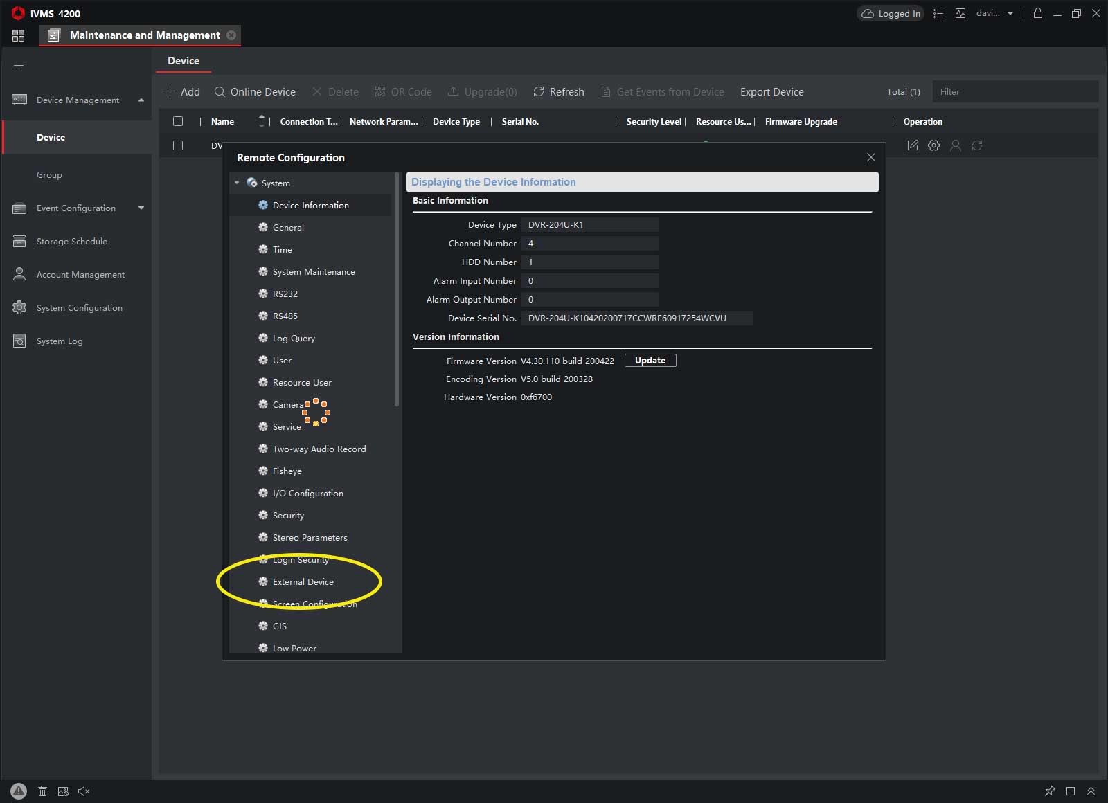1108x803 pixels.
Task: Open Account Management in the sidebar
Action: coord(80,274)
